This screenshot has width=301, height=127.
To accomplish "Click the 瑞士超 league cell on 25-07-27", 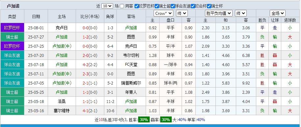I will coord(12,37).
